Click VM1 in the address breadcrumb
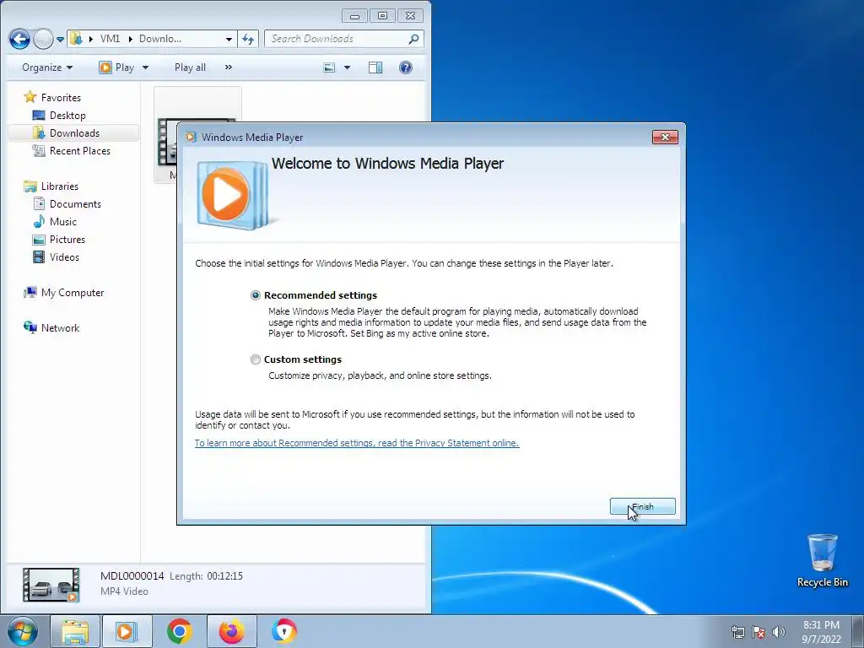This screenshot has height=648, width=864. [111, 39]
